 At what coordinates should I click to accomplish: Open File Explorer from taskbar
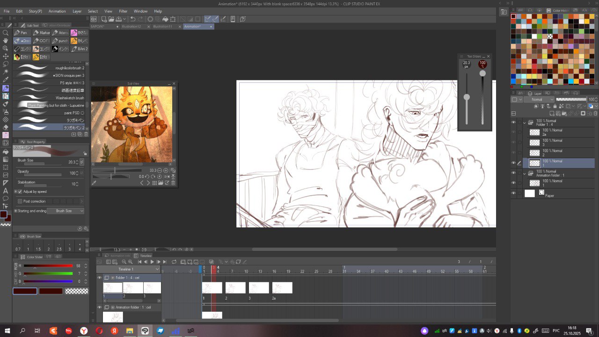tap(130, 330)
